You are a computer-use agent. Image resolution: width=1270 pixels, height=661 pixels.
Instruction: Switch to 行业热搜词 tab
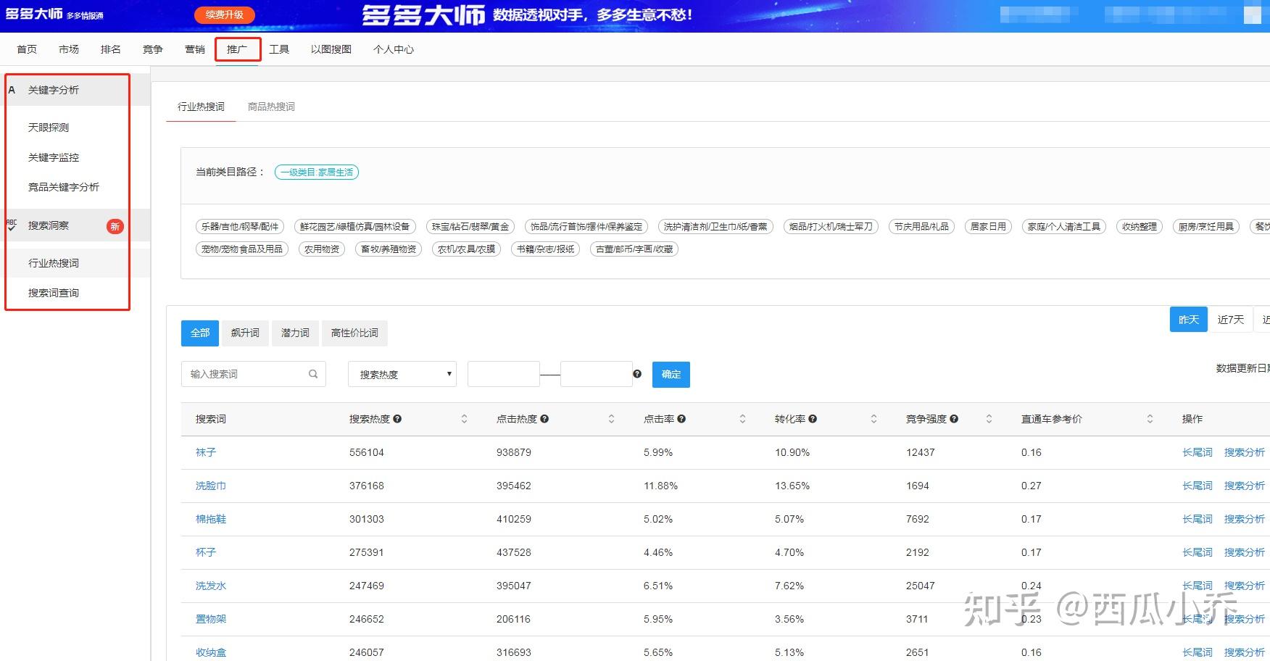click(201, 107)
